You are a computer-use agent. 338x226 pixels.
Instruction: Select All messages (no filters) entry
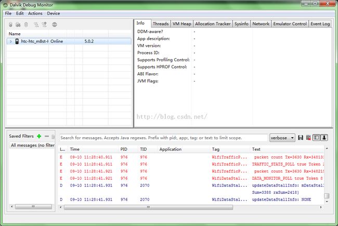click(32, 145)
